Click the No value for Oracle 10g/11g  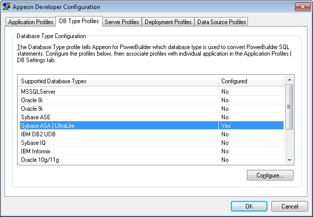click(225, 160)
